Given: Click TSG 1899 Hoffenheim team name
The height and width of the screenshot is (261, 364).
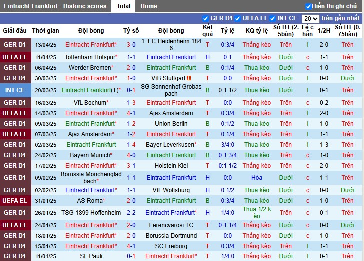Looking at the screenshot, I should [91, 213].
